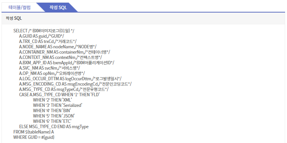Click the A.MSG_ENCODING_CD AS msgEncodingCd line
Image resolution: width=287 pixels, height=143 pixels.
[x=75, y=84]
